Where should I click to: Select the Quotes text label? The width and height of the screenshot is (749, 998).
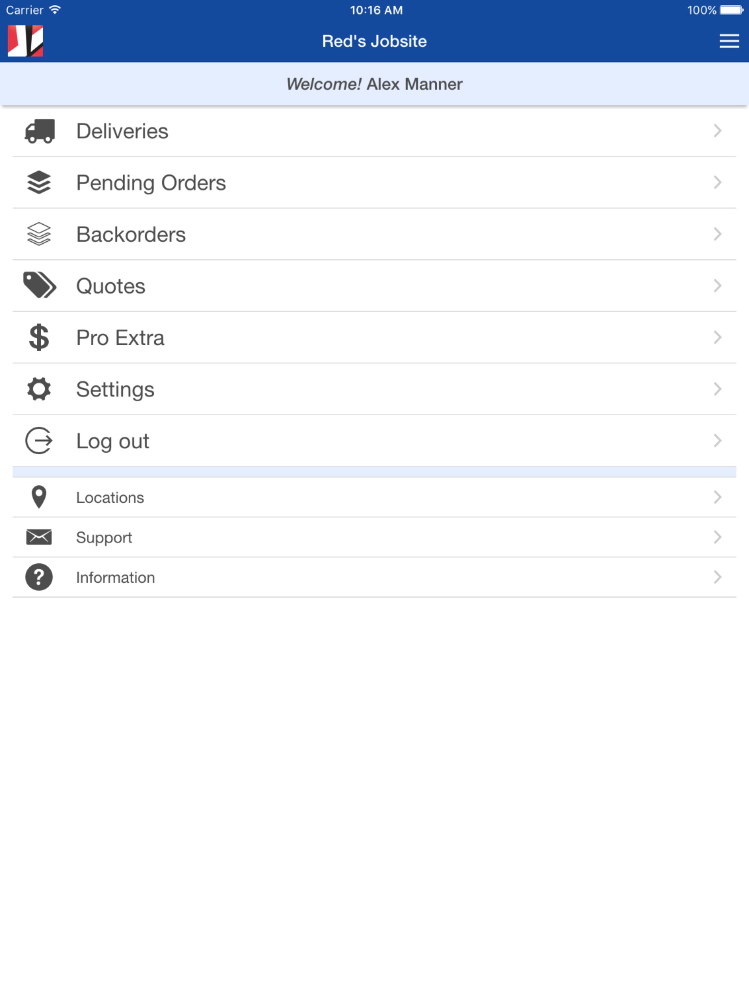tap(111, 286)
